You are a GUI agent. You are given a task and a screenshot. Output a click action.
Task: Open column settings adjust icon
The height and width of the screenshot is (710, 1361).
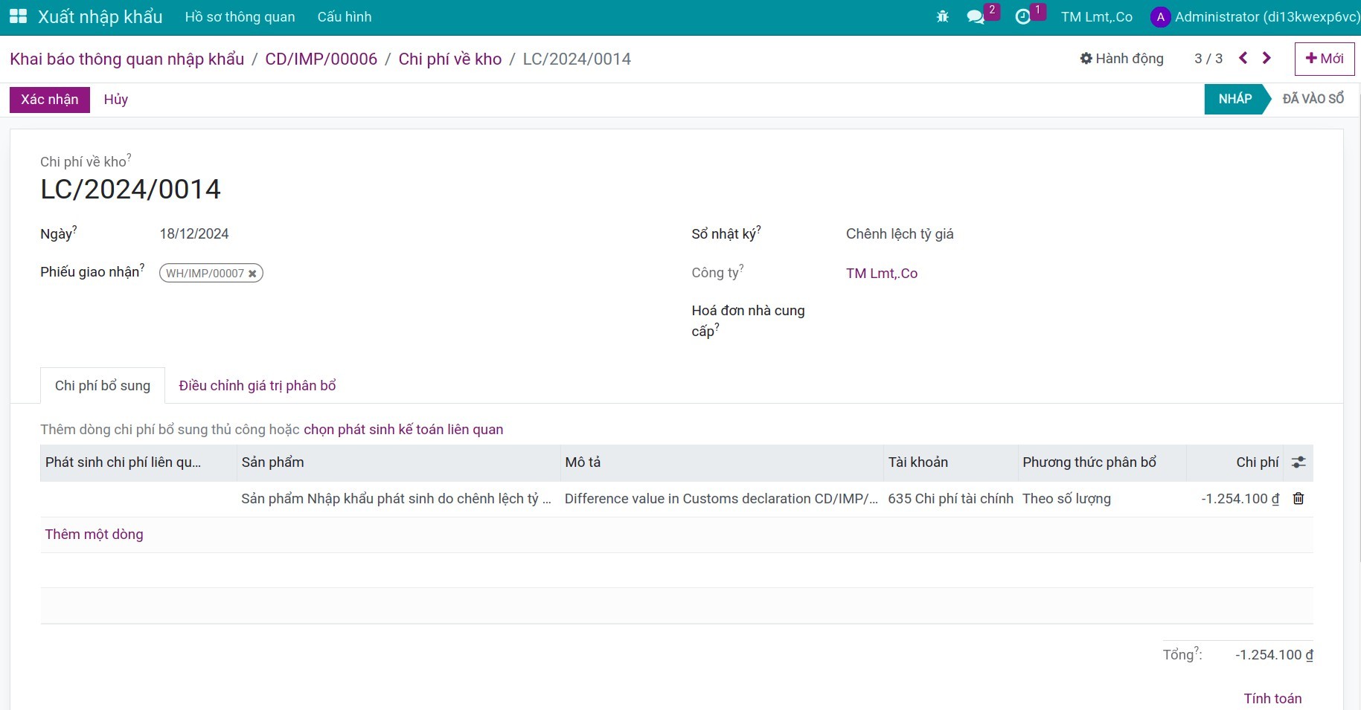(x=1298, y=462)
